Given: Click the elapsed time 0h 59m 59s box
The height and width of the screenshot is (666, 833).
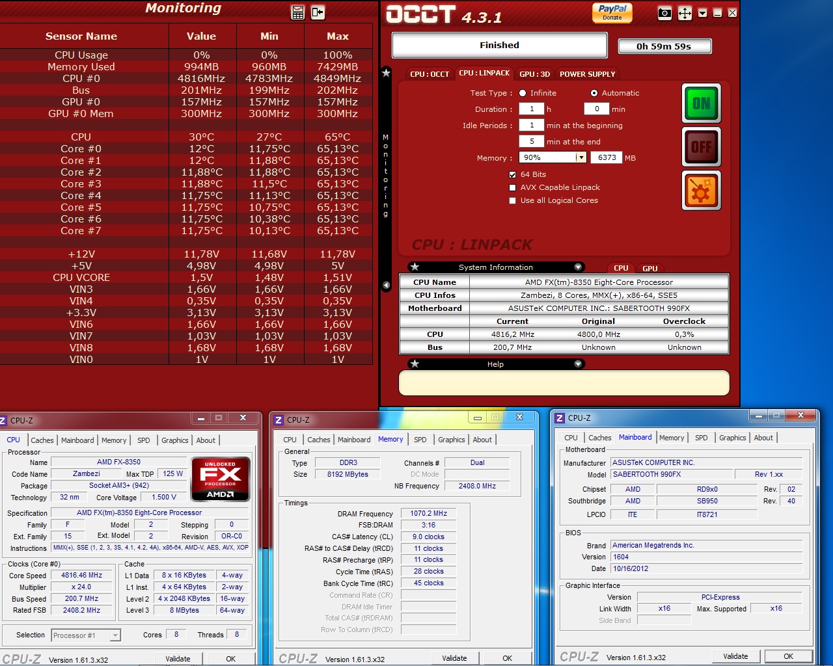Looking at the screenshot, I should (664, 46).
